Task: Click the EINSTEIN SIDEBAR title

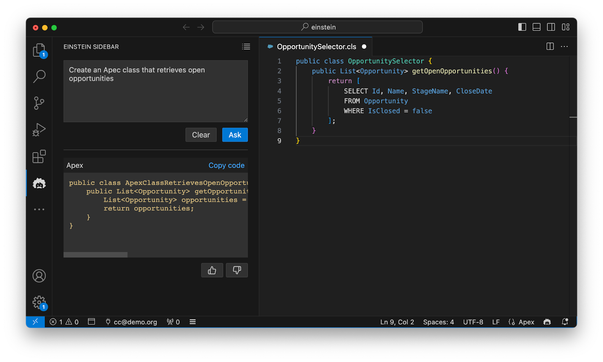Action: (x=91, y=47)
